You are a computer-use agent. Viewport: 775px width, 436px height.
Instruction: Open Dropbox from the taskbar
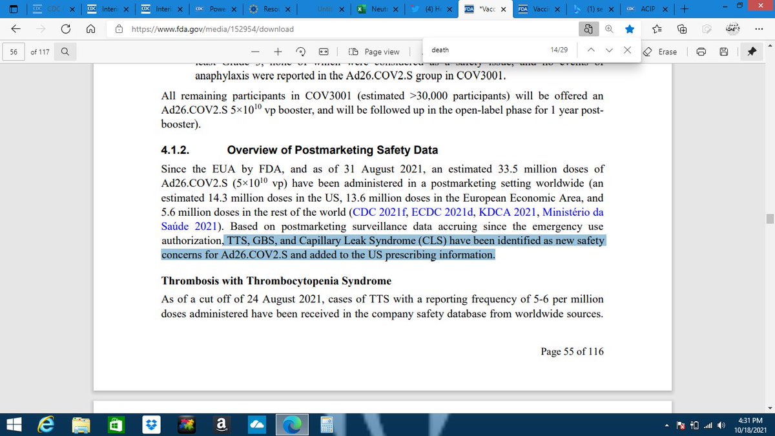pyautogui.click(x=152, y=424)
